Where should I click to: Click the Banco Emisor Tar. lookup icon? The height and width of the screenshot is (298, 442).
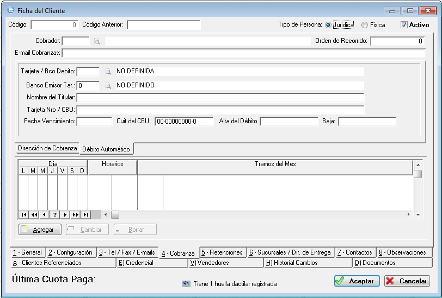point(108,86)
